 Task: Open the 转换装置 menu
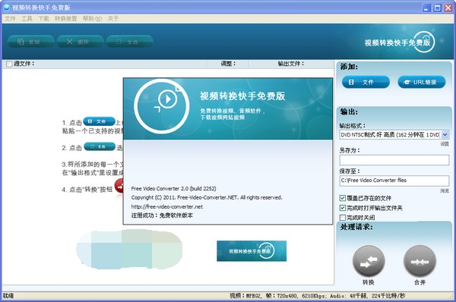pyautogui.click(x=66, y=18)
